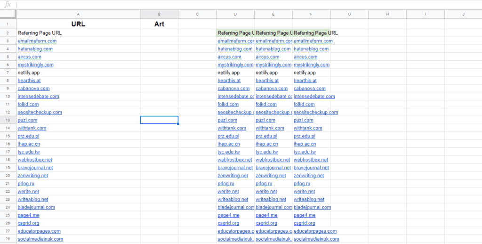The image size is (482, 244).
Task: Open educatorpages.com link in column F
Action: (315, 231)
